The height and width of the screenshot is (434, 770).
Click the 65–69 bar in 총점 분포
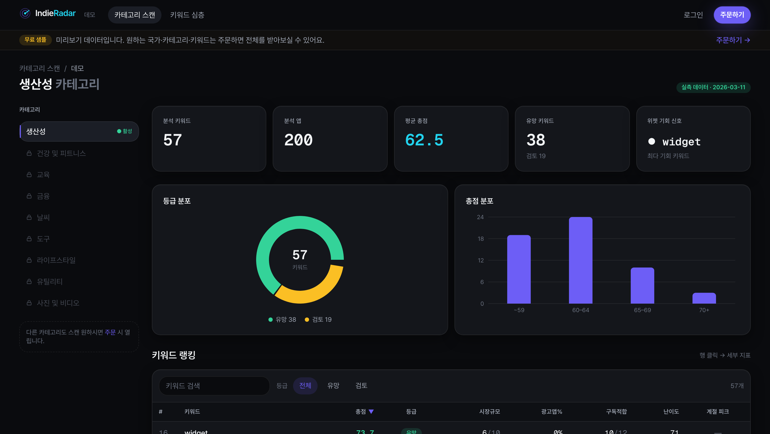click(642, 286)
